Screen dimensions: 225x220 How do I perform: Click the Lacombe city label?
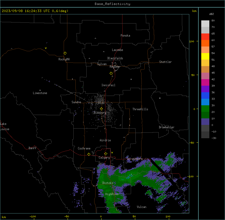tap(117, 50)
